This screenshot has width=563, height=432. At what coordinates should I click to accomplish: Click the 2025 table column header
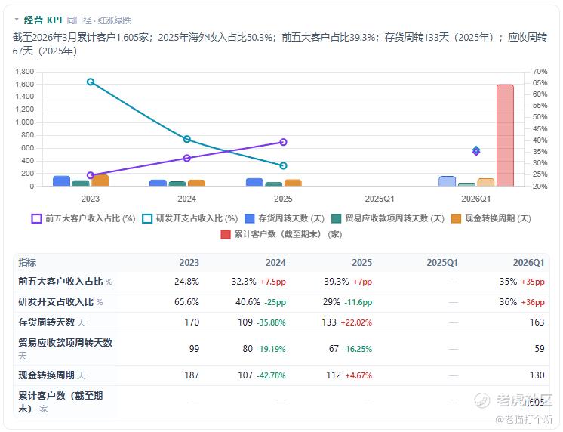tap(361, 262)
